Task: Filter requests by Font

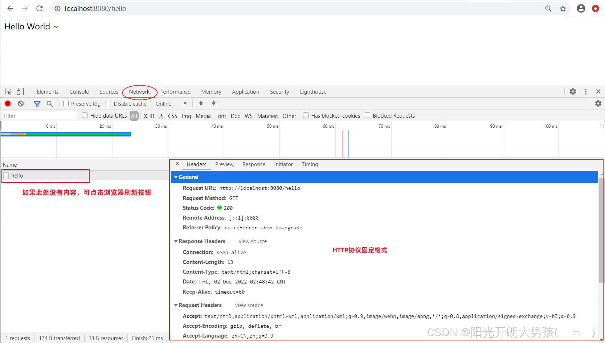Action: [221, 116]
